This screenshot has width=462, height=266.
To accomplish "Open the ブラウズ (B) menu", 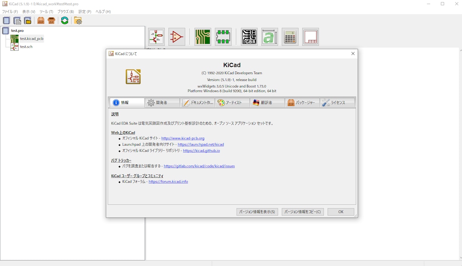I will [x=66, y=12].
